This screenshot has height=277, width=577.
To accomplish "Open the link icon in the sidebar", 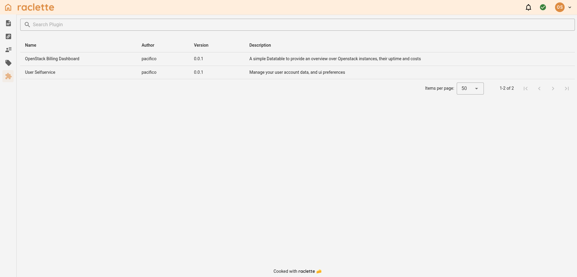I will [x=8, y=36].
